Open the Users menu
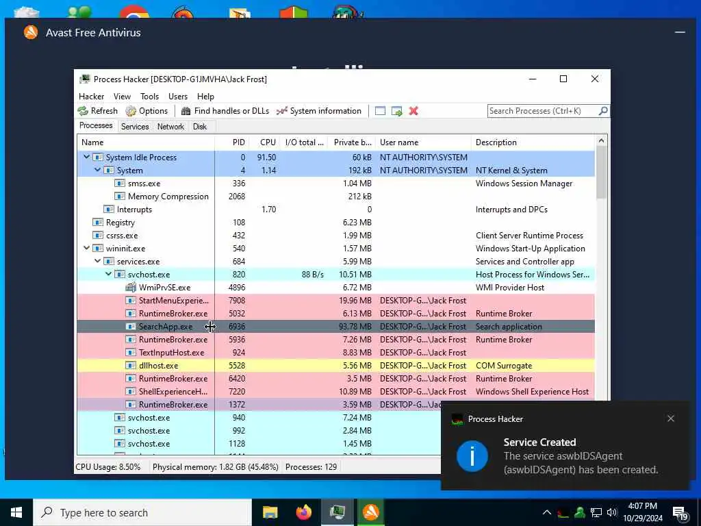 click(x=178, y=96)
